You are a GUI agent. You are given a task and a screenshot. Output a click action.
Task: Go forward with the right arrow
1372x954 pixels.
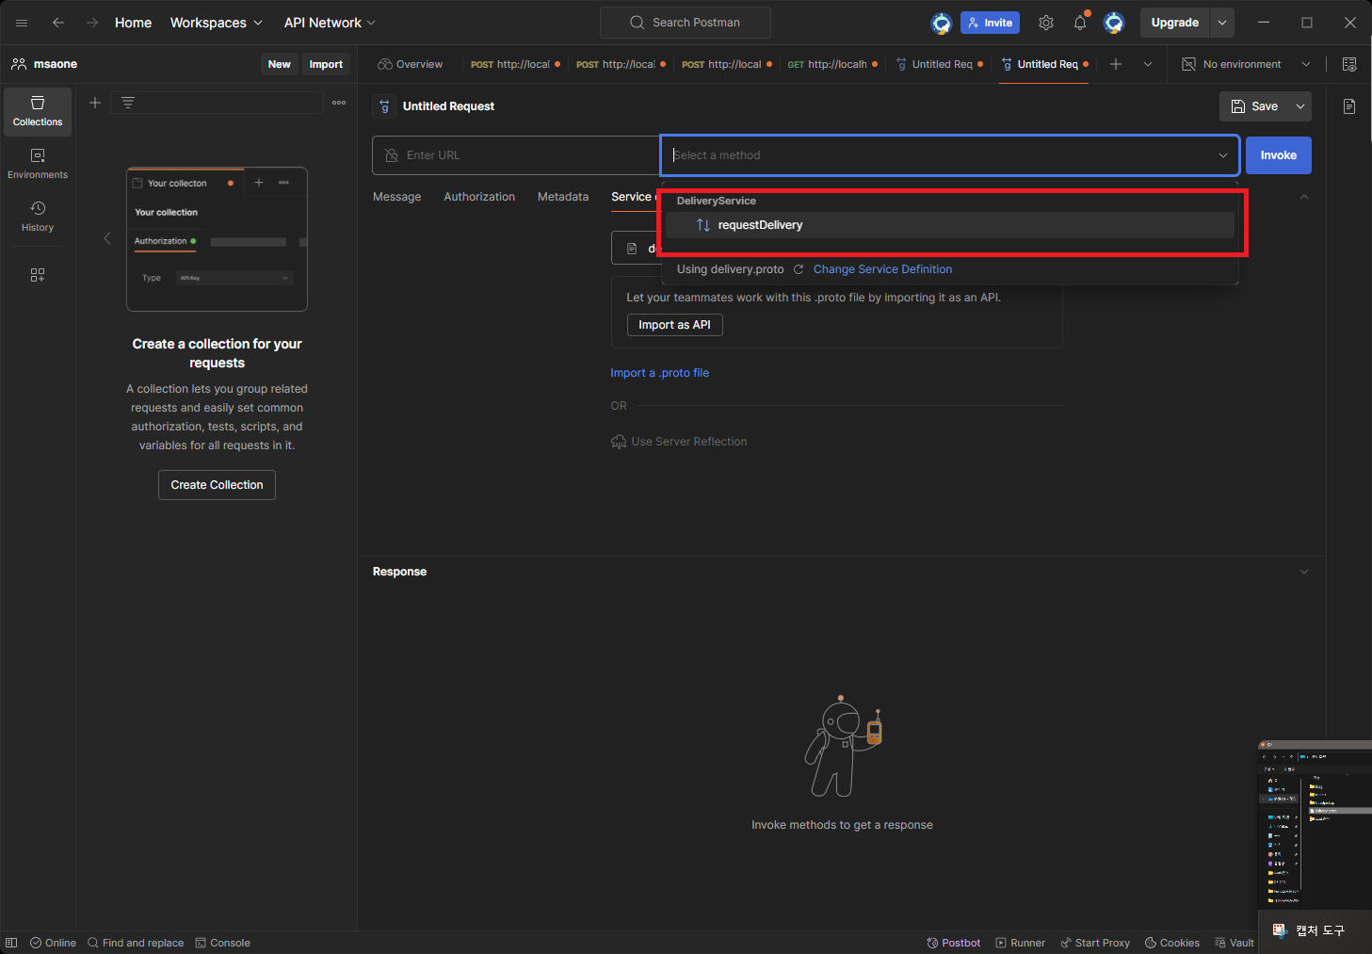tap(92, 23)
